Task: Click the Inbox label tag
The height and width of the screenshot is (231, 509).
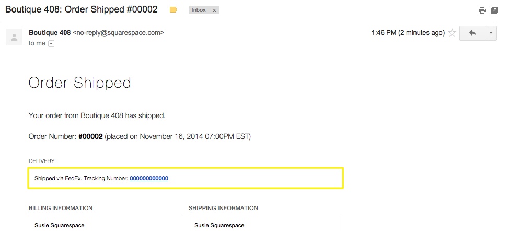Action: [x=199, y=10]
